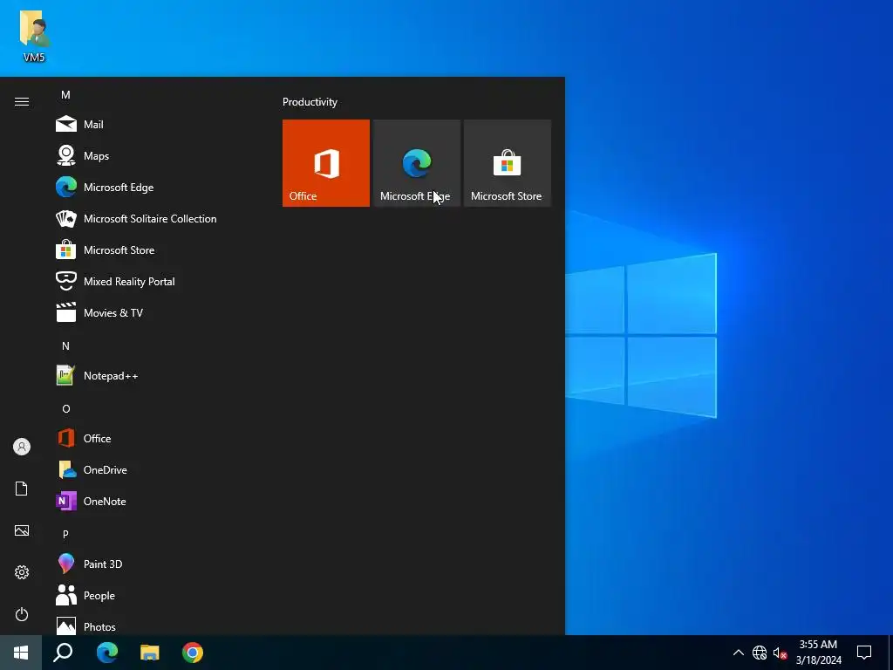
Task: Click the N letter header in app list
Action: [65, 345]
